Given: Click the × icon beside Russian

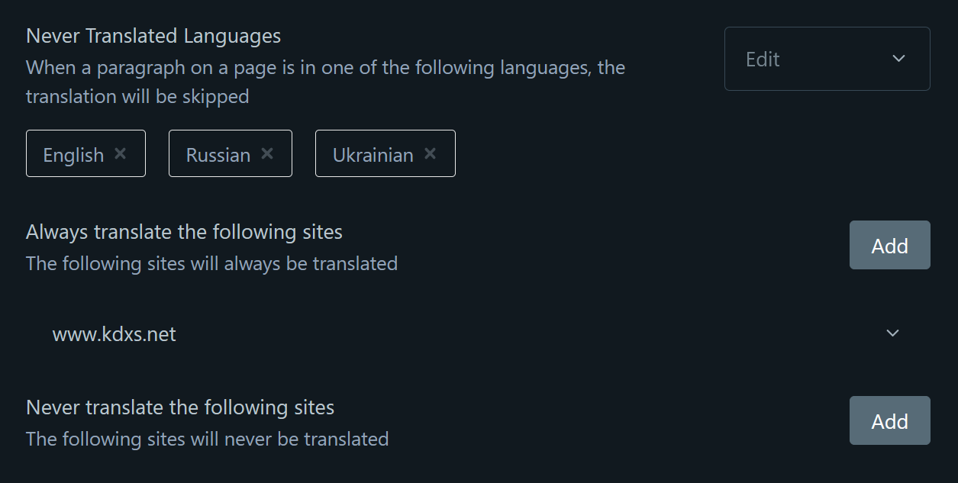Looking at the screenshot, I should point(267,153).
